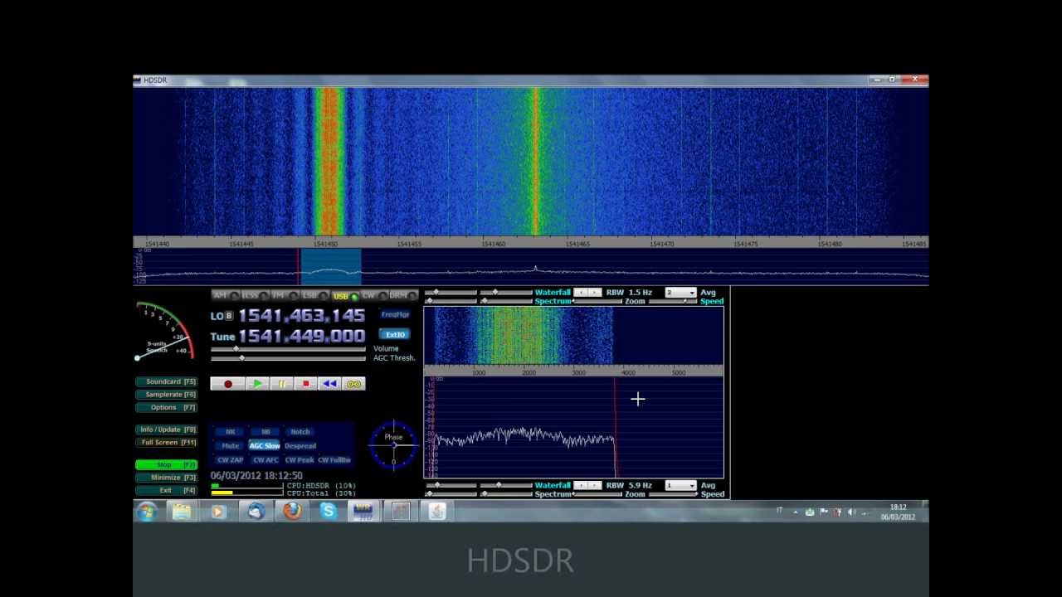Screen dimensions: 1062x597
Task: Open the Java icon in the taskbar
Action: click(437, 512)
